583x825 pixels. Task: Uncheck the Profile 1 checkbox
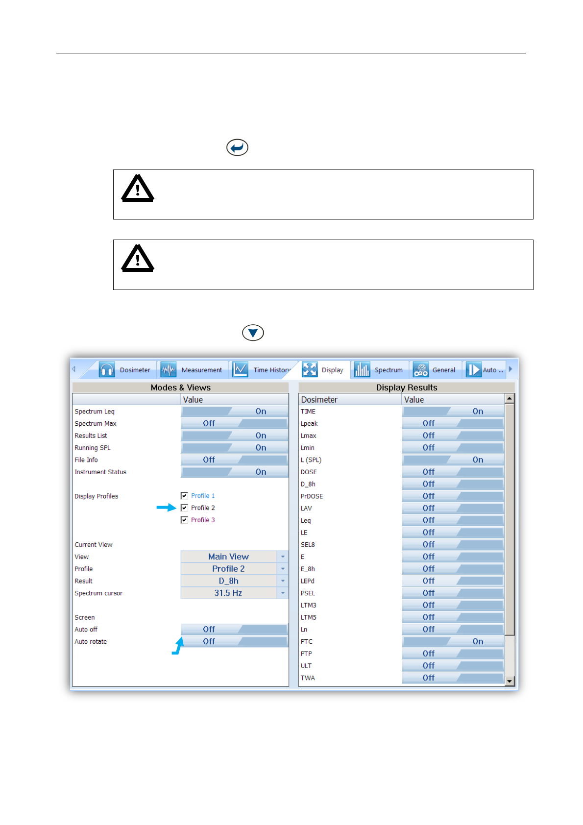[x=184, y=496]
